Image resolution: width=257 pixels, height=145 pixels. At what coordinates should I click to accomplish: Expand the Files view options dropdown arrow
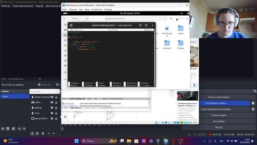[x=182, y=19]
